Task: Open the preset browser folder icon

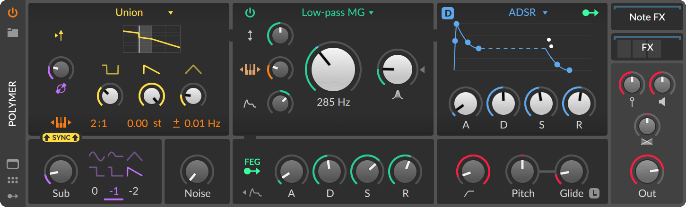Action: 13,33
